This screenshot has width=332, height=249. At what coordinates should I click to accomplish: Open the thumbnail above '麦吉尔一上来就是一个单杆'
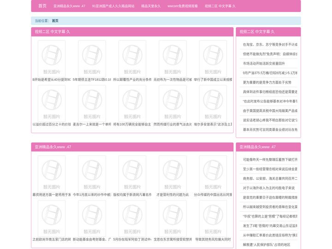(92, 103)
